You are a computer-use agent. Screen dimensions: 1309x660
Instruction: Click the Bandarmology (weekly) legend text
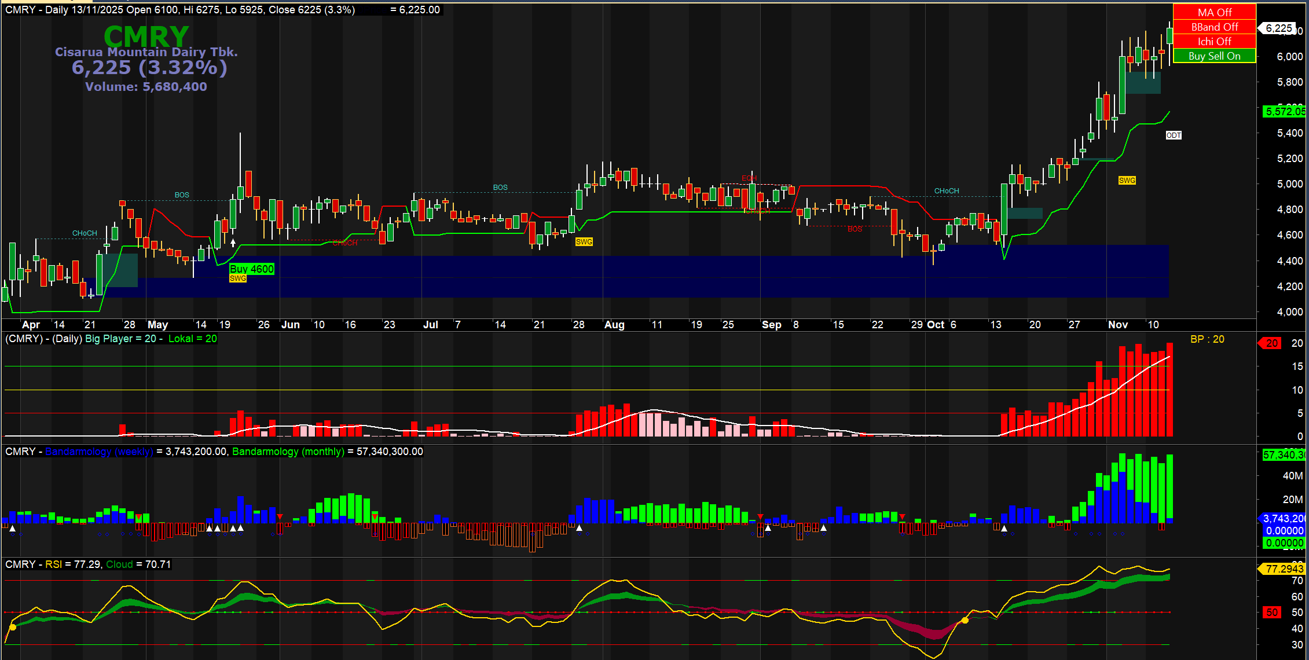point(99,452)
